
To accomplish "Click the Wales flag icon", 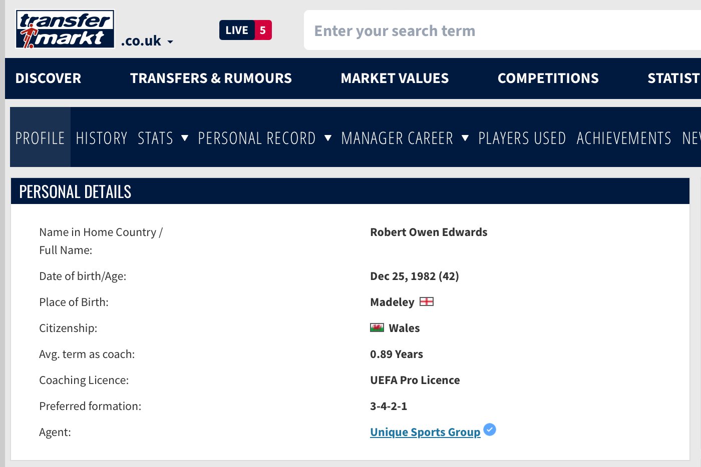I will pos(377,327).
